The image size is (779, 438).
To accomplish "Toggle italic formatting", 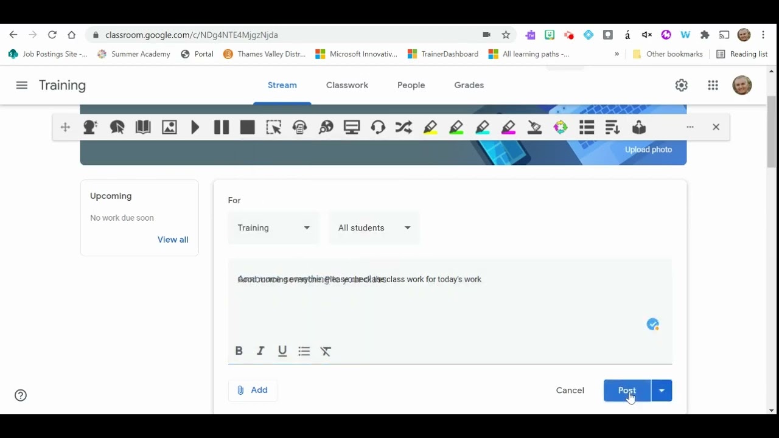I will (x=260, y=351).
